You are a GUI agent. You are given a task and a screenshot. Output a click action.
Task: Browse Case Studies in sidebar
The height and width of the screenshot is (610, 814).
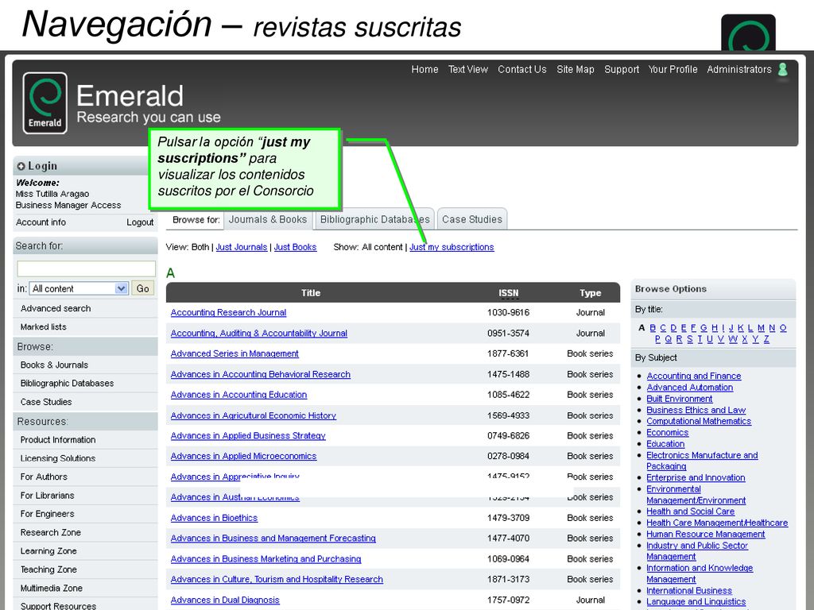[x=46, y=402]
